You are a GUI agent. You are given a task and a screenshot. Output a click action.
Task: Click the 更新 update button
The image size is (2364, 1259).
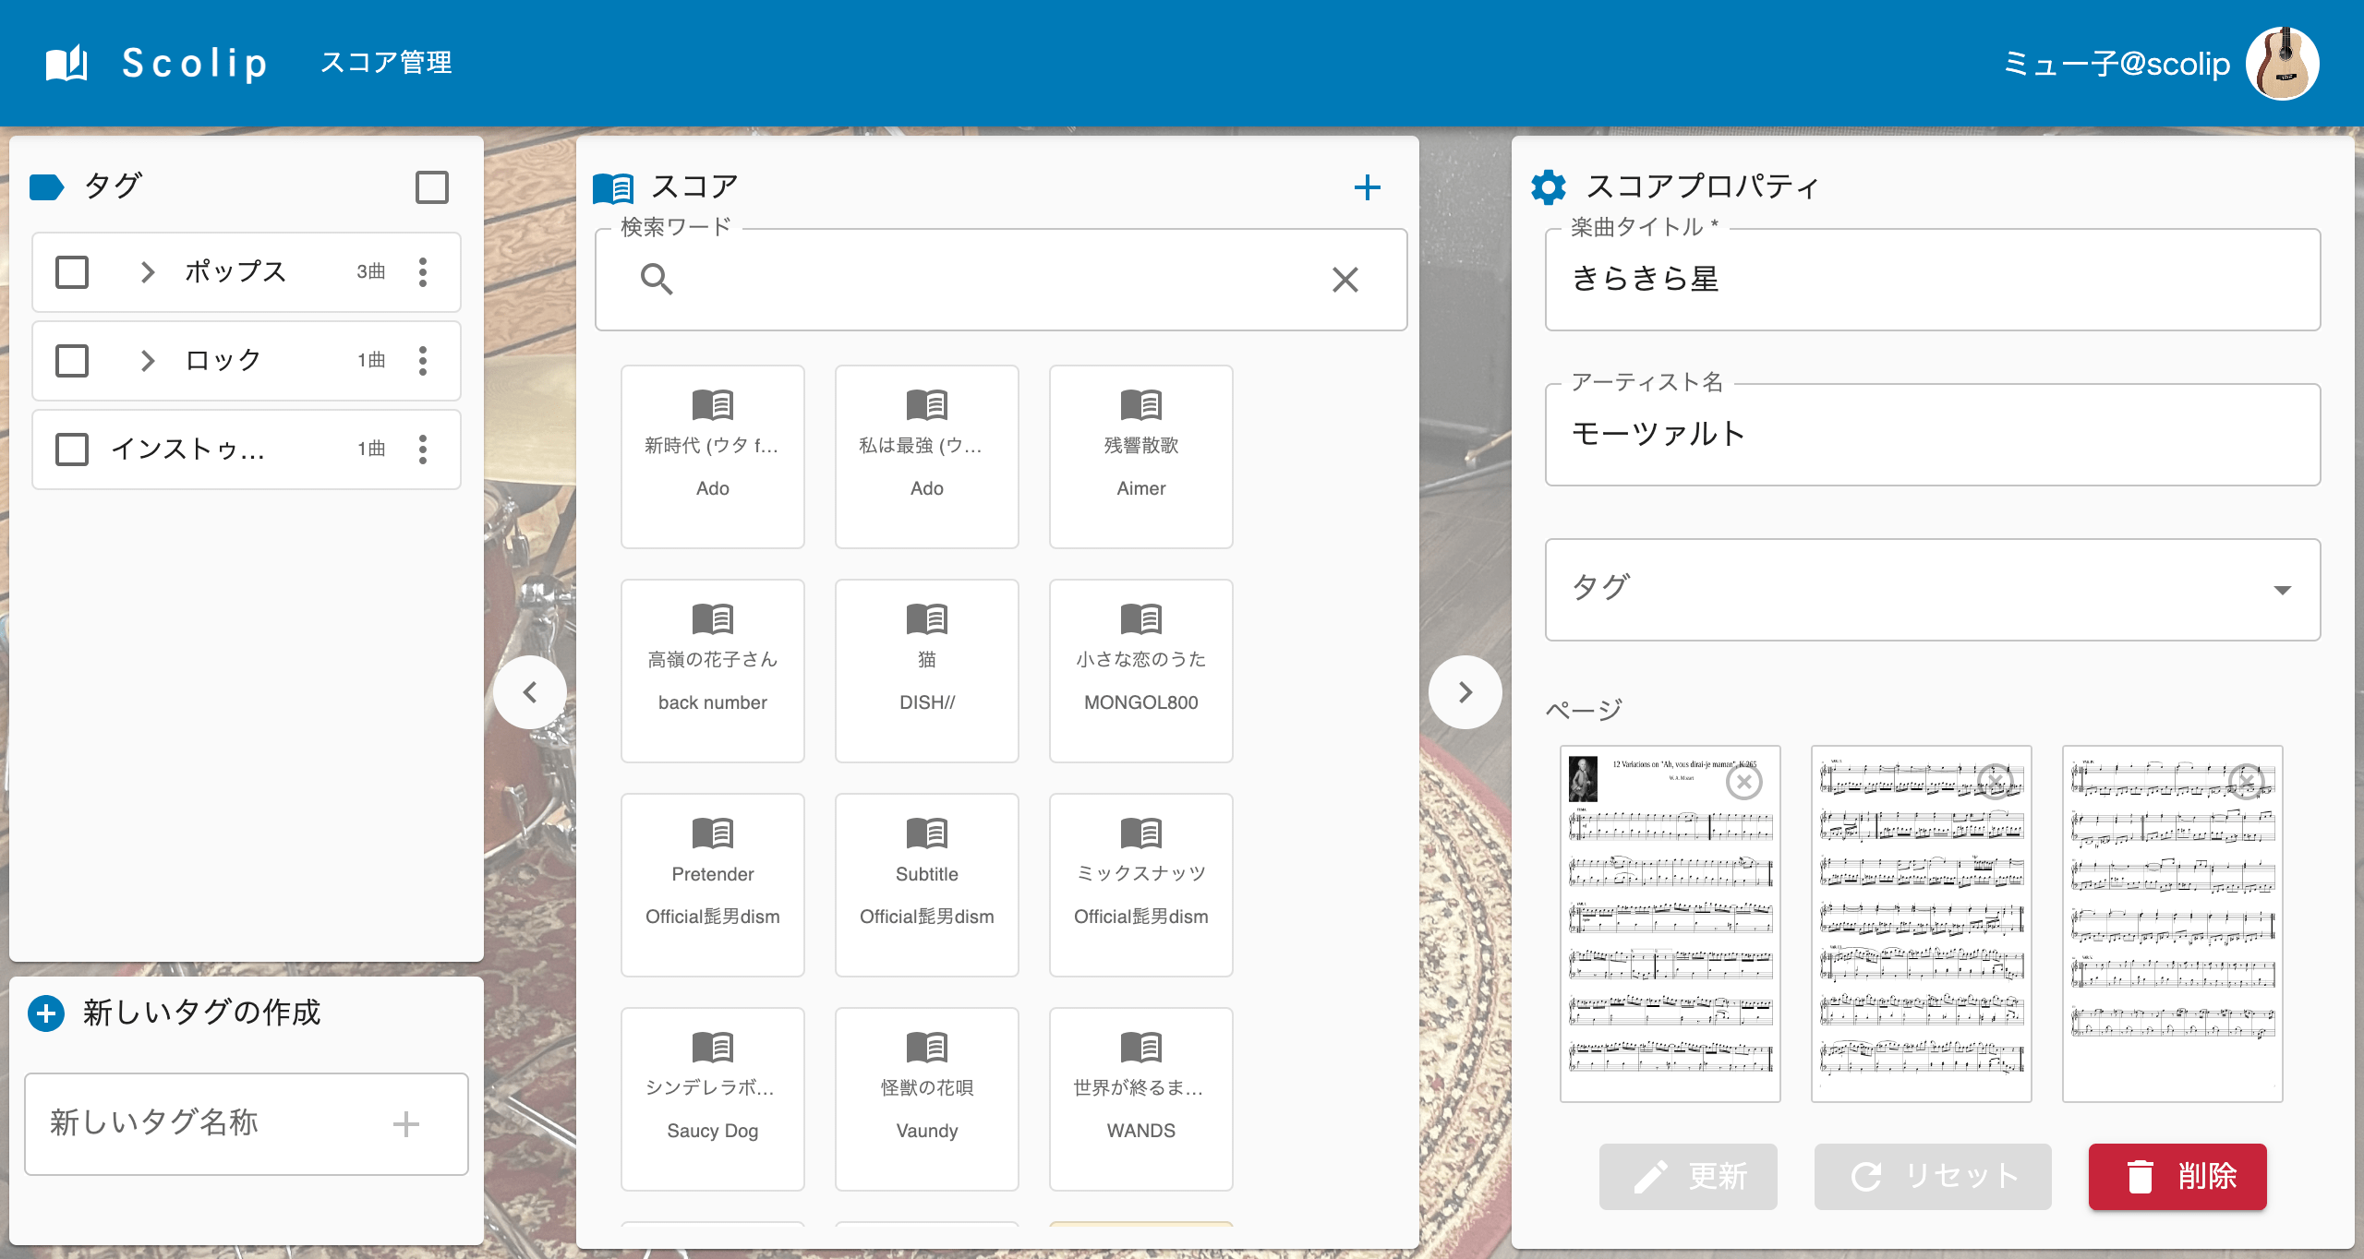coord(1689,1177)
